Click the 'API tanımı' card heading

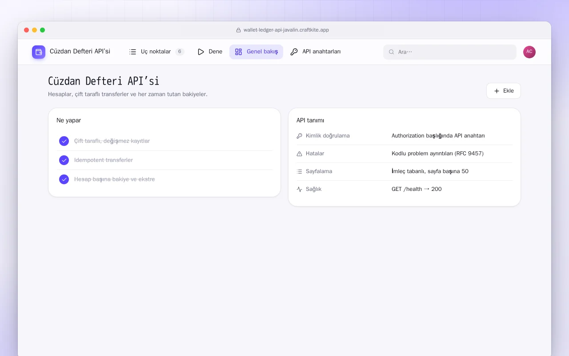coord(310,121)
